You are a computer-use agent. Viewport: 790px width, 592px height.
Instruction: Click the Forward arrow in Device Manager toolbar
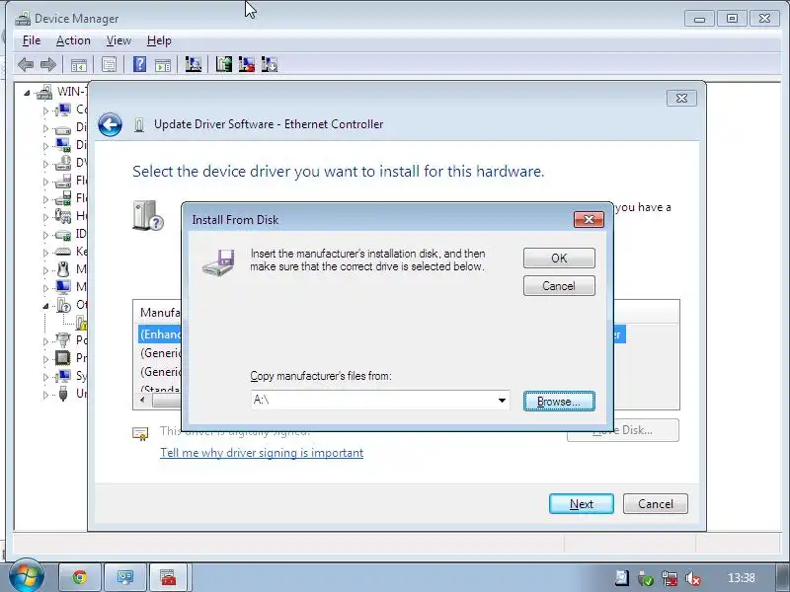(47, 64)
